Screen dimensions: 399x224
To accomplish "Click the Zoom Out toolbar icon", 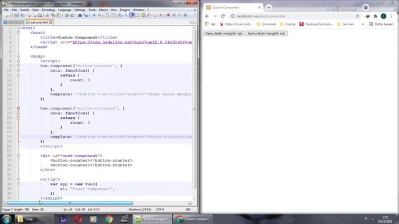I will [x=100, y=16].
